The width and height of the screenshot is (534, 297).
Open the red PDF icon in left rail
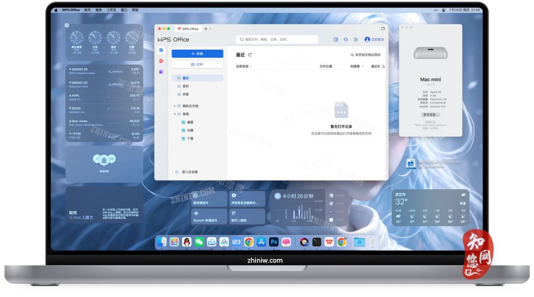[161, 61]
